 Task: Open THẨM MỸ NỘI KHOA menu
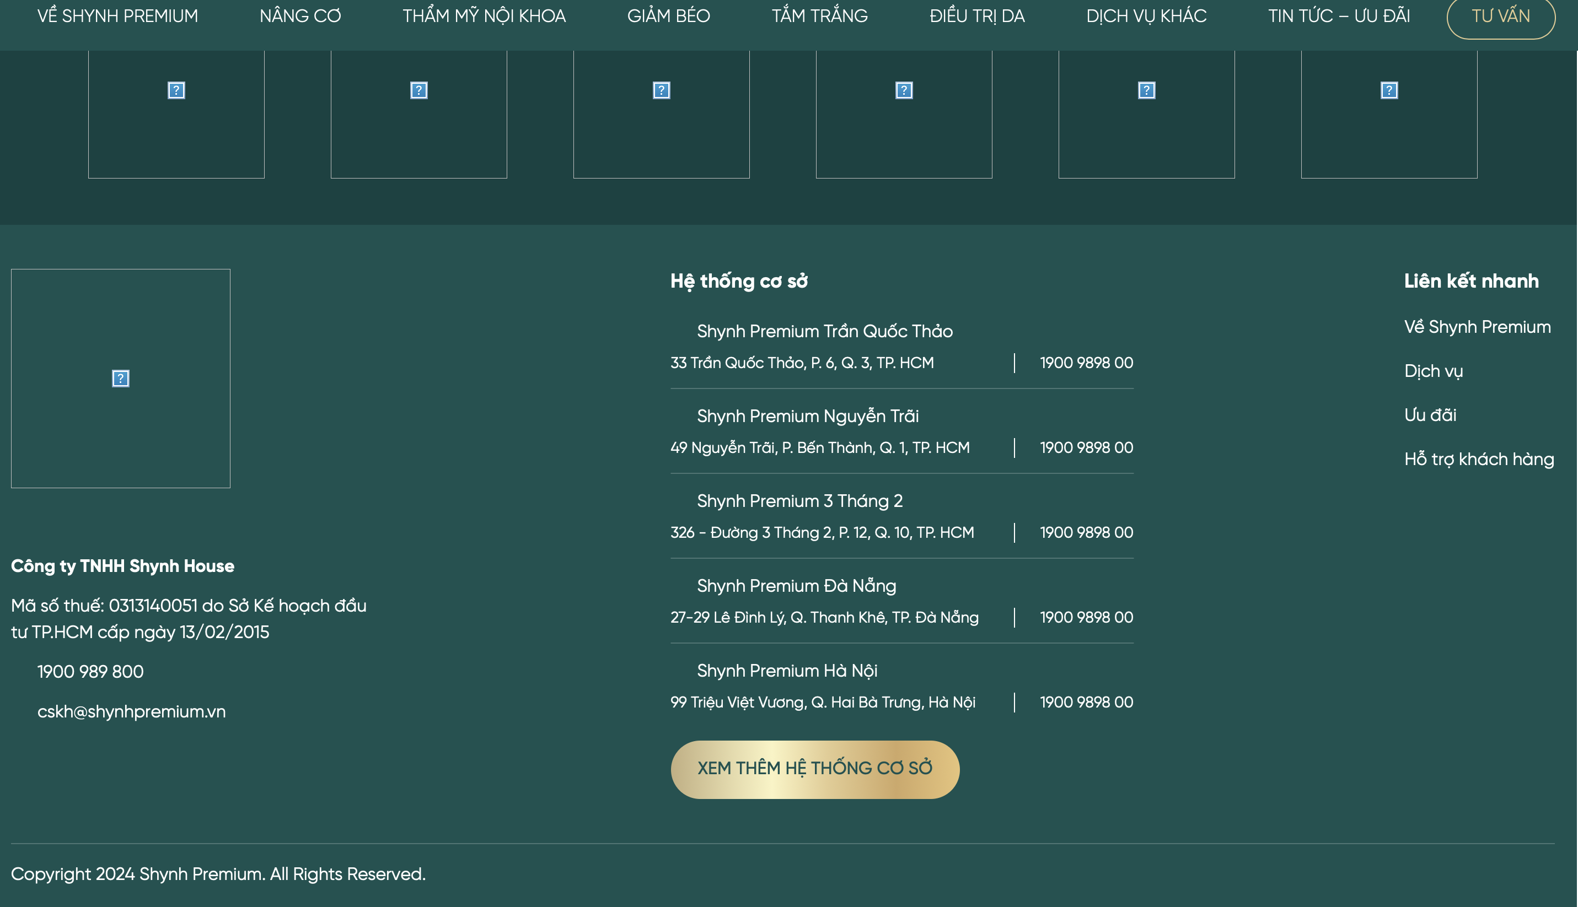[x=484, y=16]
